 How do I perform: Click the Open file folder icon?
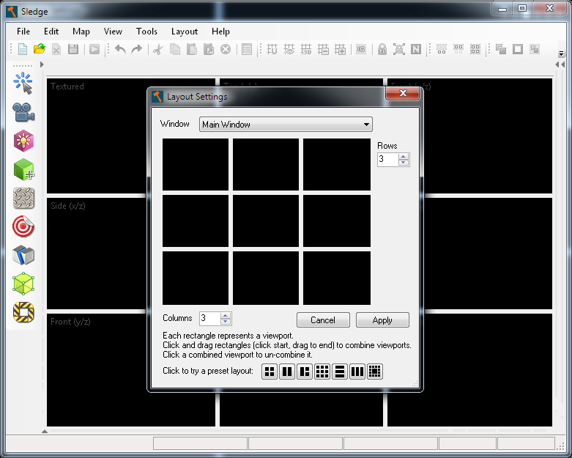(40, 49)
